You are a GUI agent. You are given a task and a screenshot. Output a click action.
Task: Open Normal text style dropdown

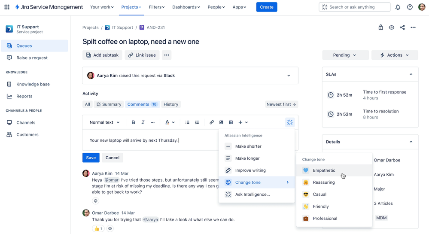point(104,122)
